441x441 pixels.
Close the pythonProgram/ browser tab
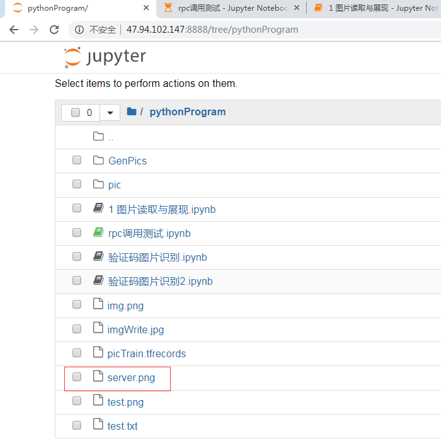point(146,8)
